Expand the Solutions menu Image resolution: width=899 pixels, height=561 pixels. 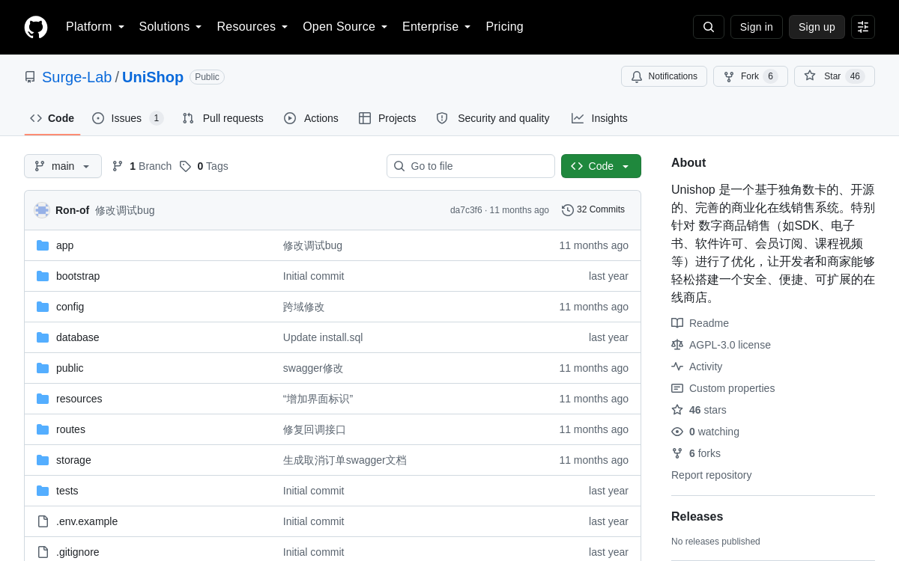tap(171, 27)
